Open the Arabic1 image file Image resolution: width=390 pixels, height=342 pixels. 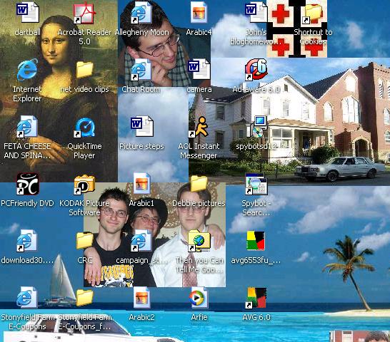[141, 184]
